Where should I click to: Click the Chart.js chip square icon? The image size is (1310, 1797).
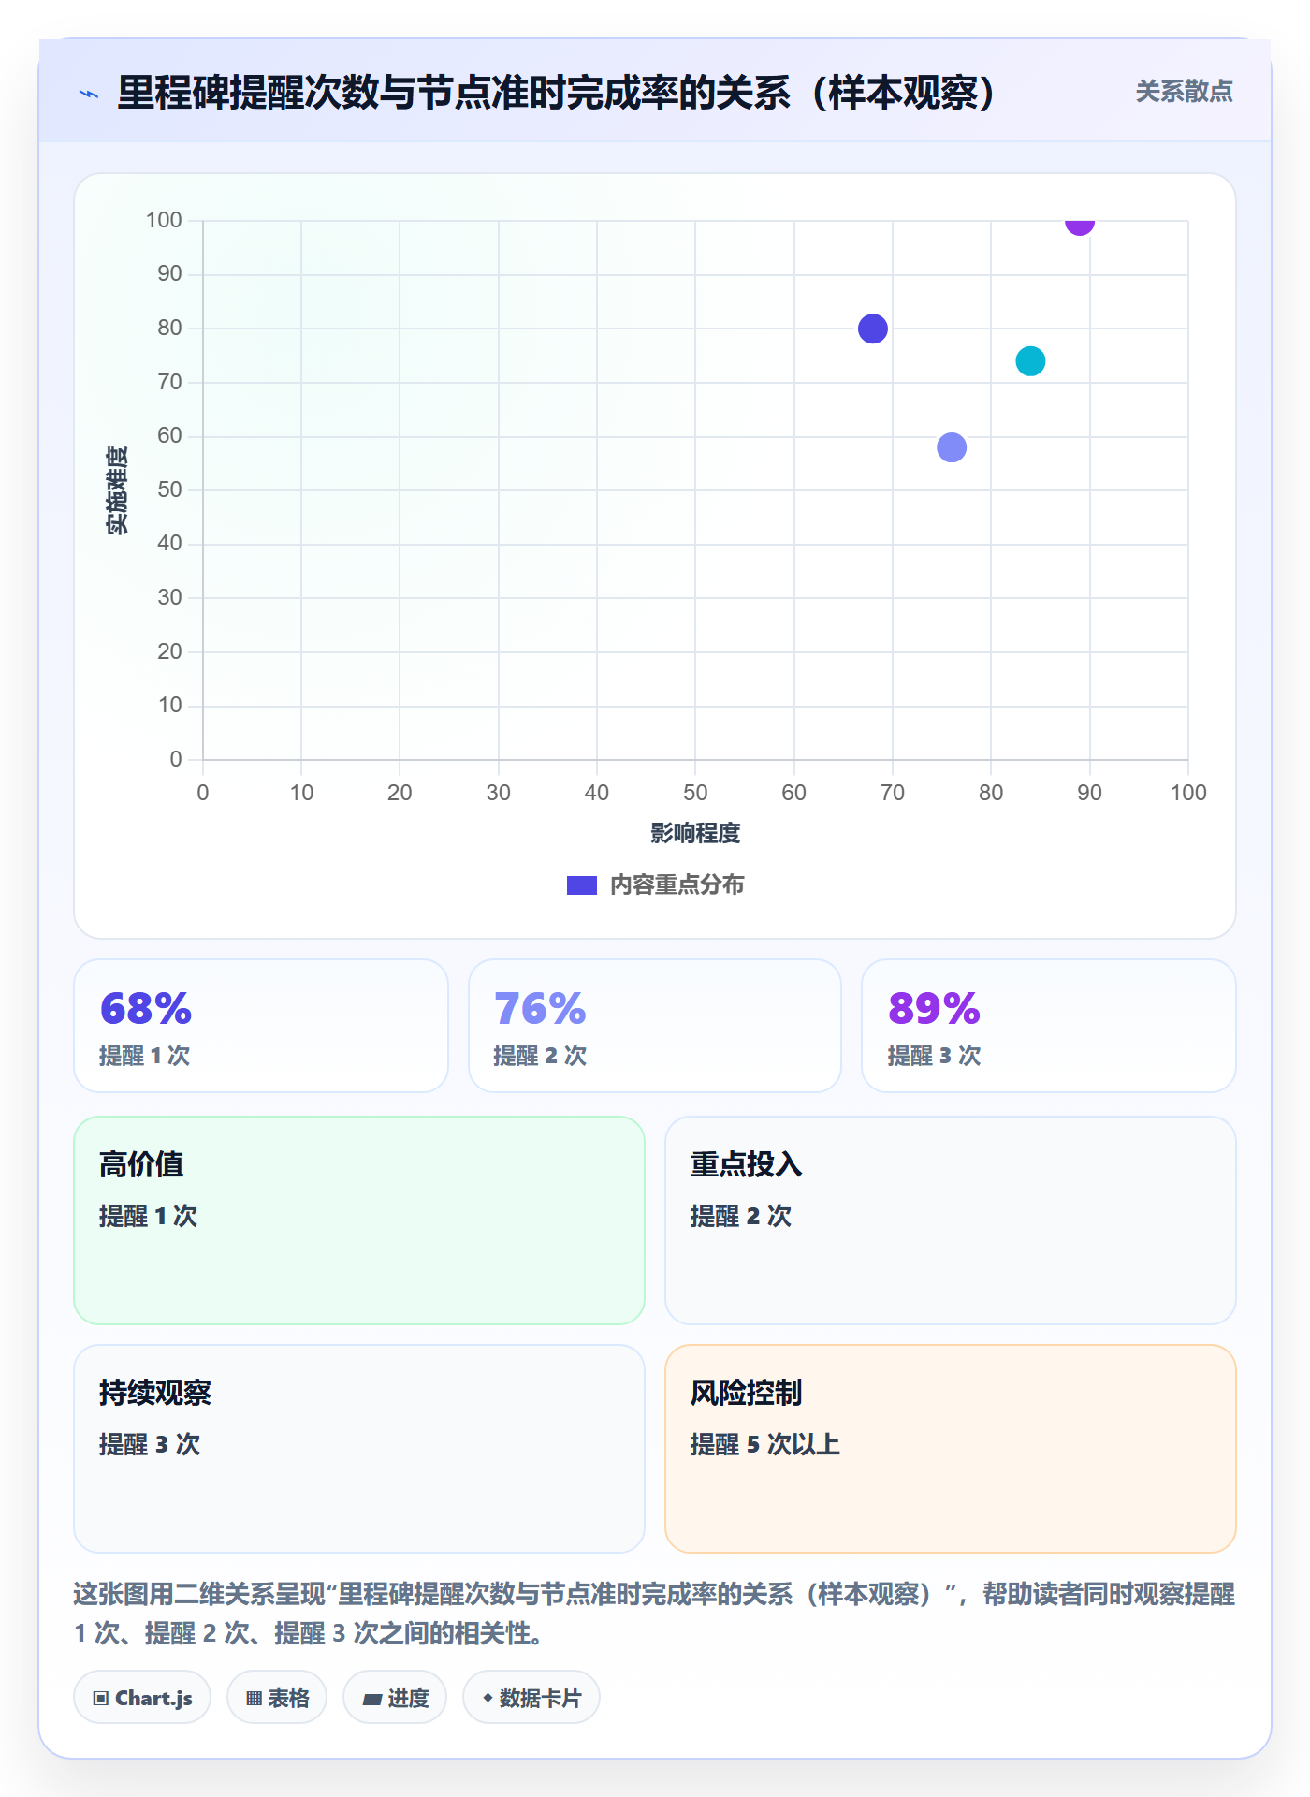[101, 1699]
